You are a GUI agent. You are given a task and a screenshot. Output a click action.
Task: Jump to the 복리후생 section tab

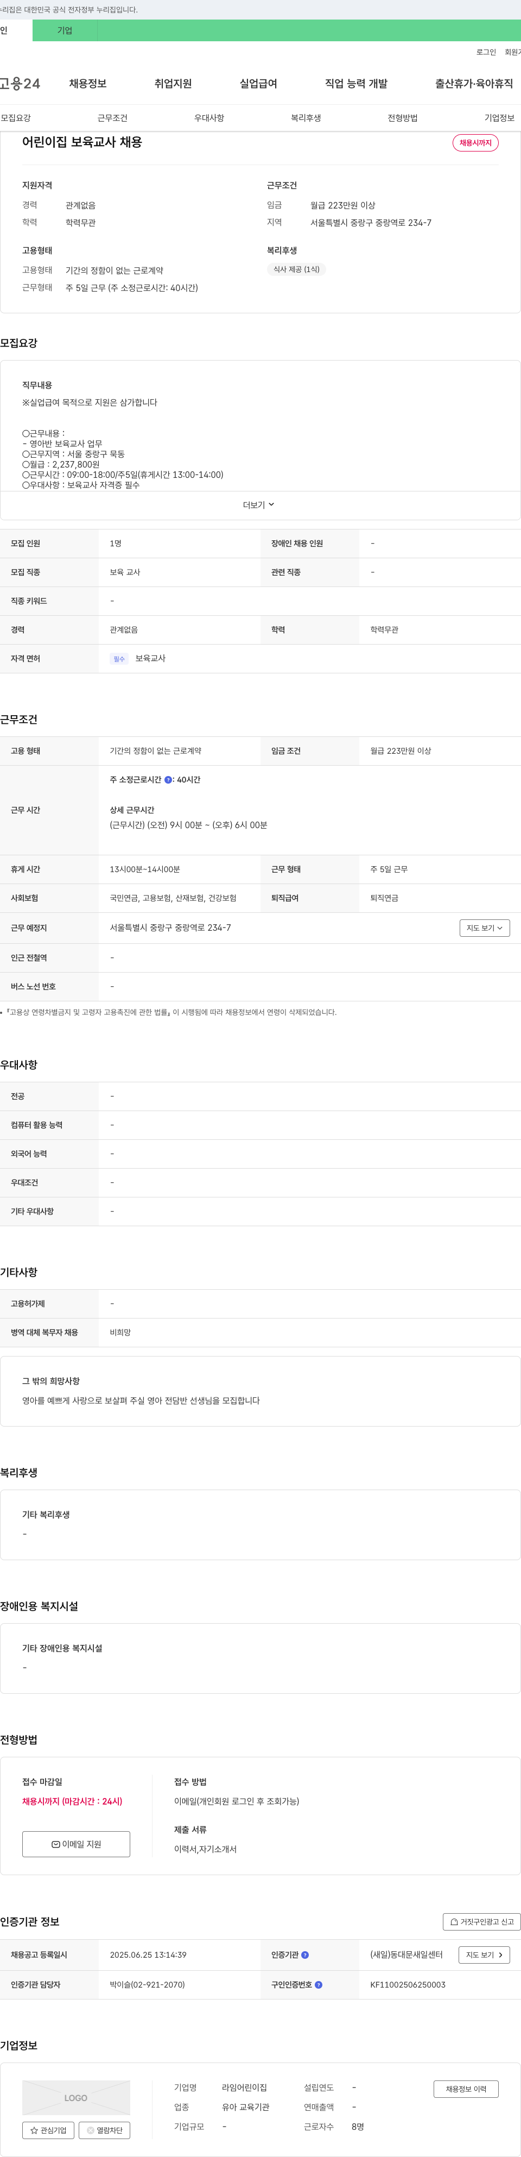pos(306,118)
